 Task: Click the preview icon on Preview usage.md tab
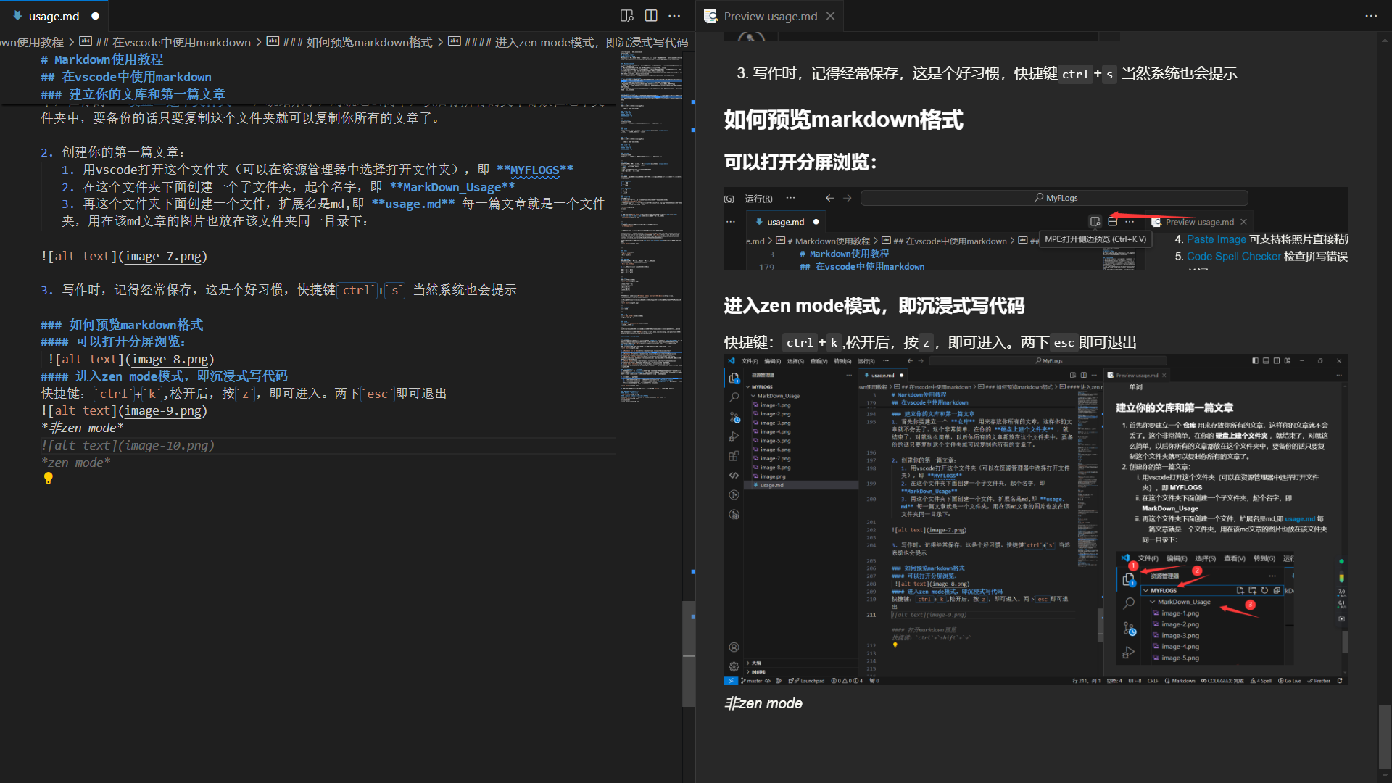click(711, 16)
